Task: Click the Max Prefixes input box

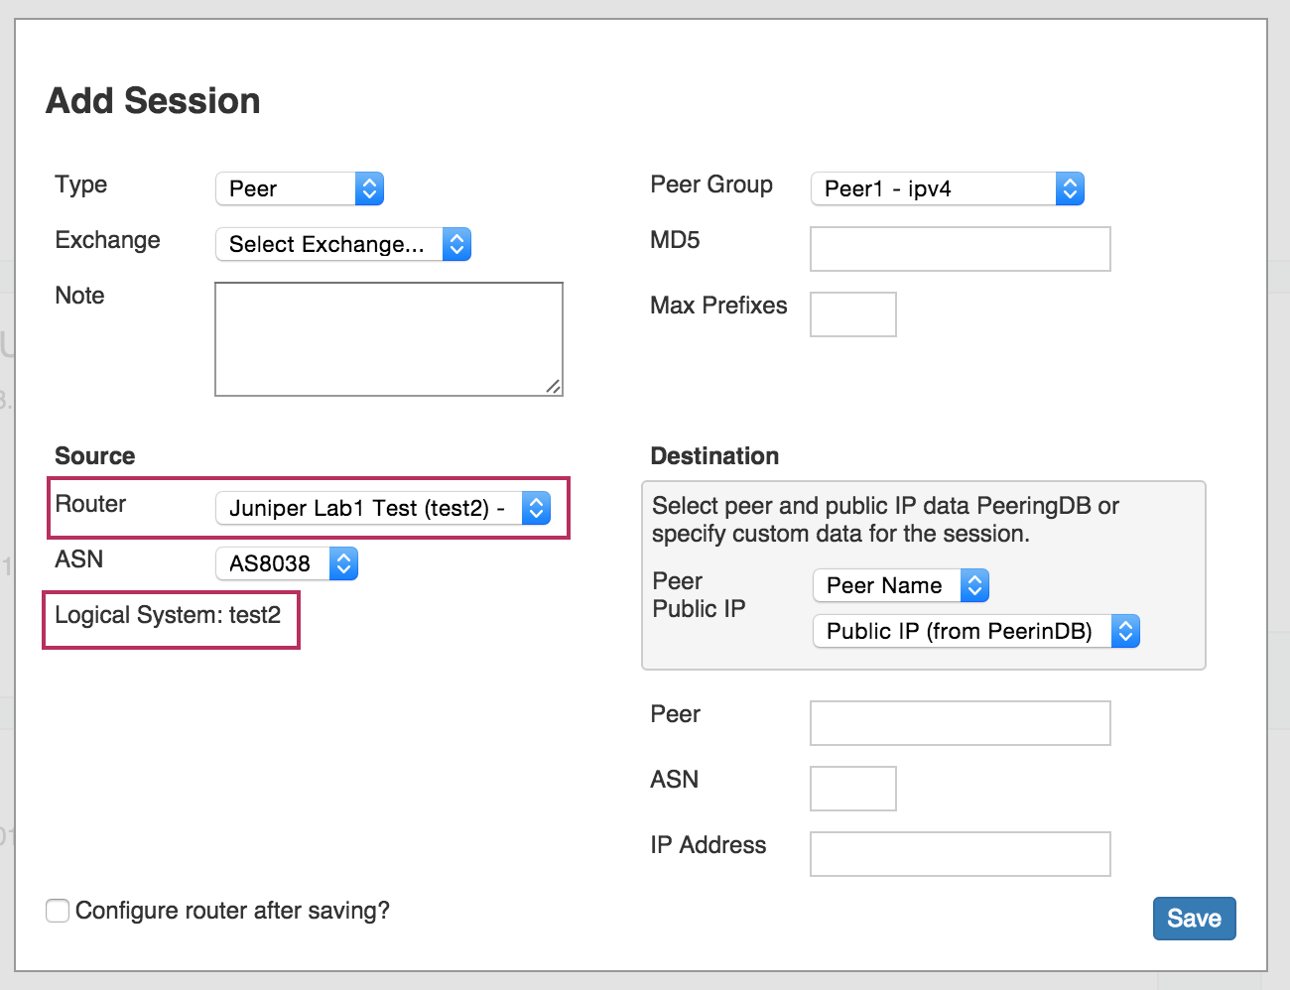Action: tap(852, 314)
